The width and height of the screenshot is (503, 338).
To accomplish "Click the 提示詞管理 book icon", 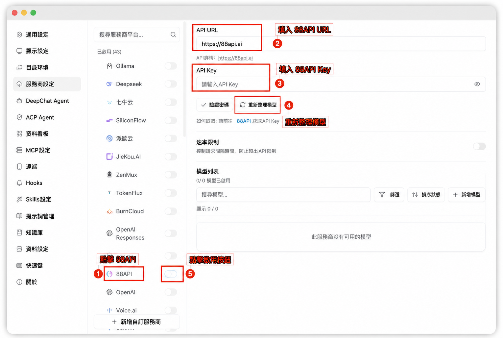I will (x=19, y=216).
